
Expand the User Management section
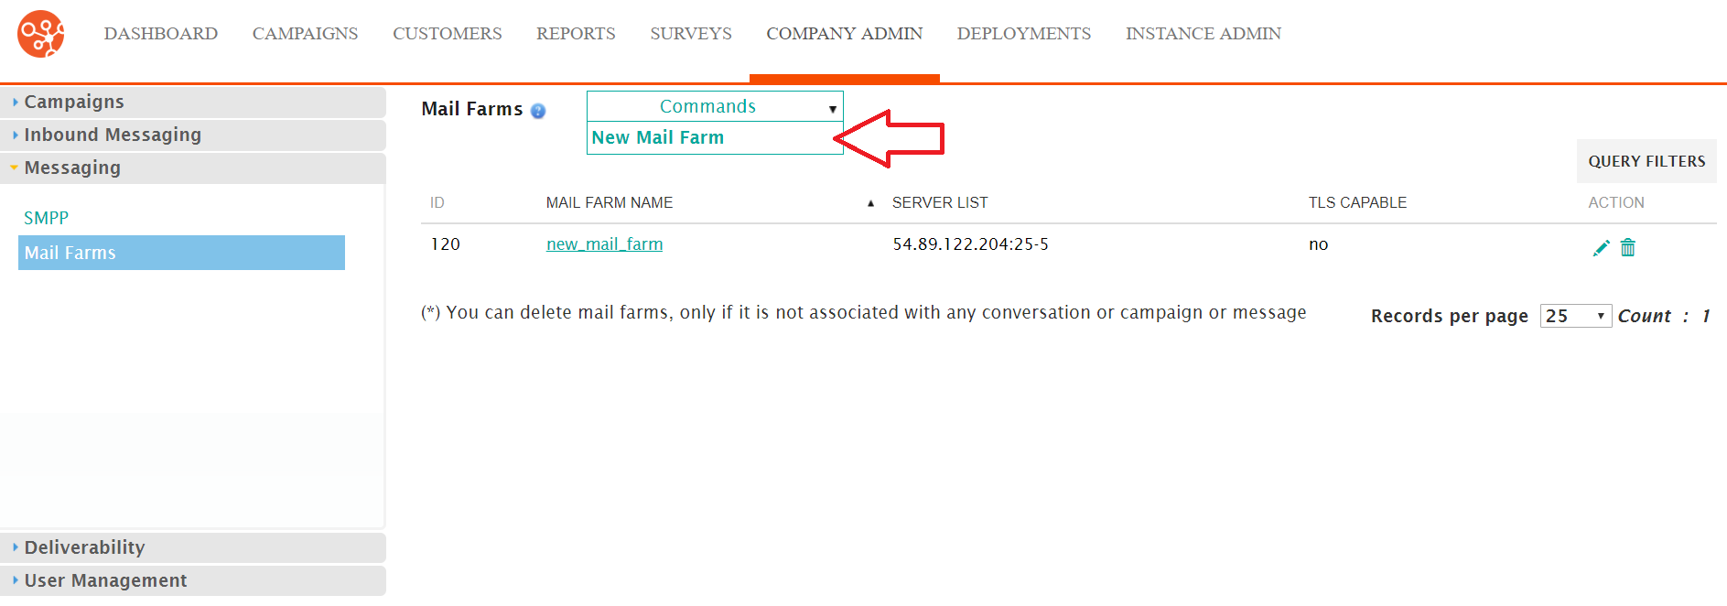point(193,580)
